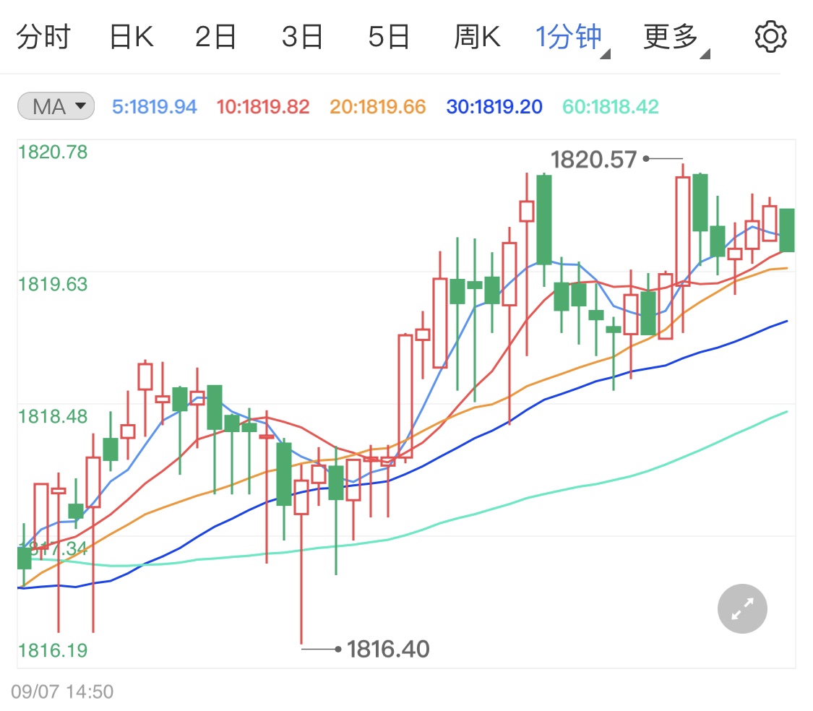The image size is (813, 711).
Task: Switch to the 分时 tab
Action: tap(43, 37)
